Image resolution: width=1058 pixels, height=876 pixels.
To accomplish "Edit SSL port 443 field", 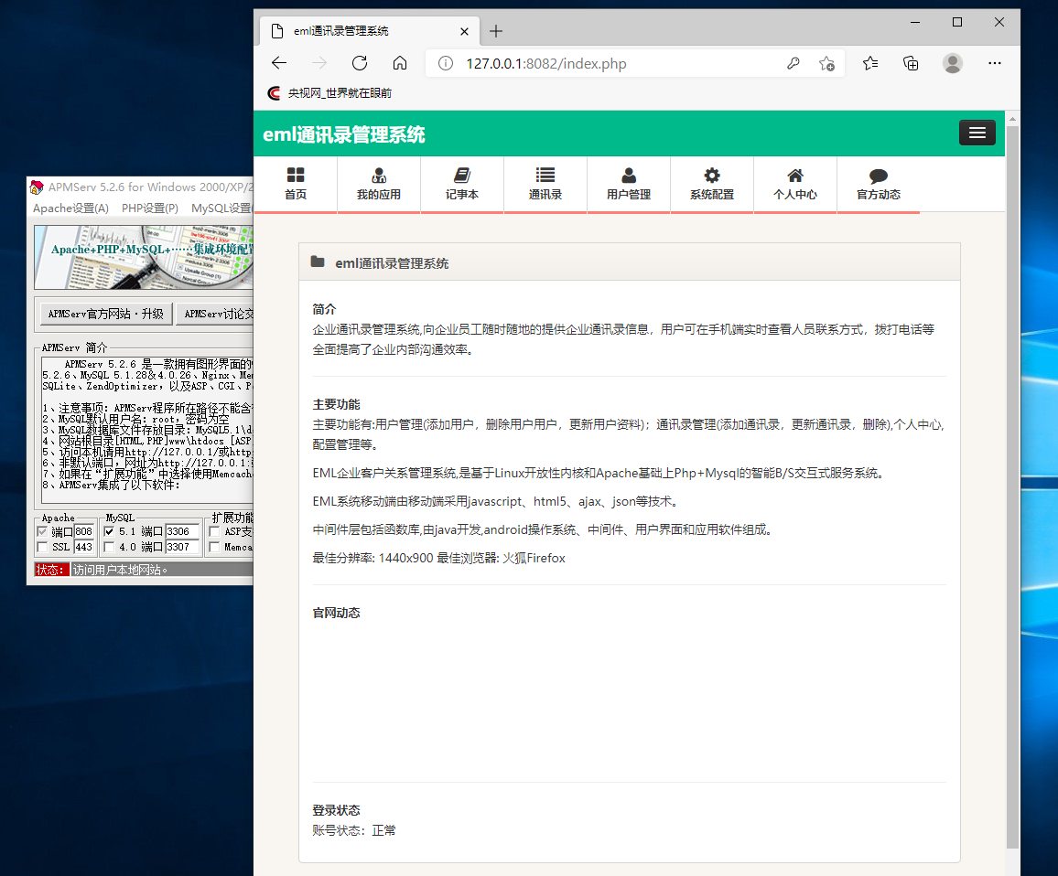I will pos(83,547).
